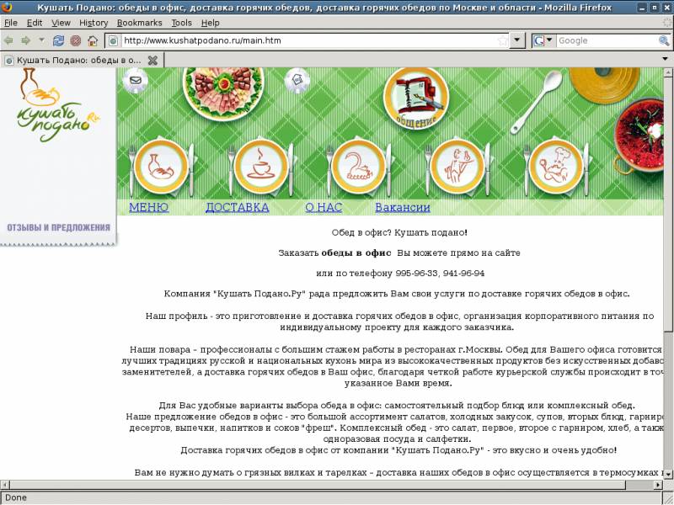Open the back/forward history dropdown arrow
Screen dimensions: 674x505
coord(41,40)
